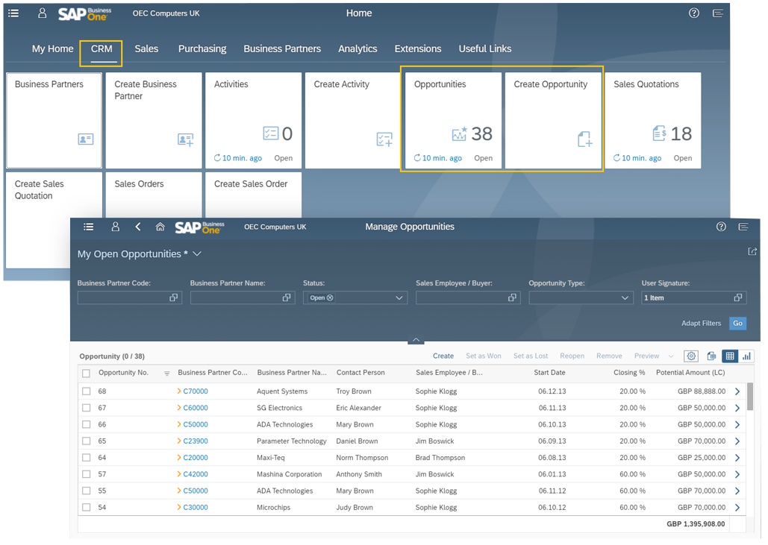Image resolution: width=768 pixels, height=545 pixels.
Task: Open the Extensions tab
Action: tap(418, 49)
